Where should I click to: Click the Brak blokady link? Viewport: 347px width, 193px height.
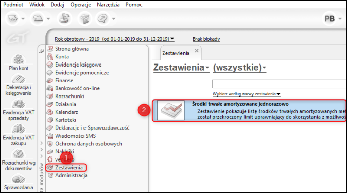206,39
